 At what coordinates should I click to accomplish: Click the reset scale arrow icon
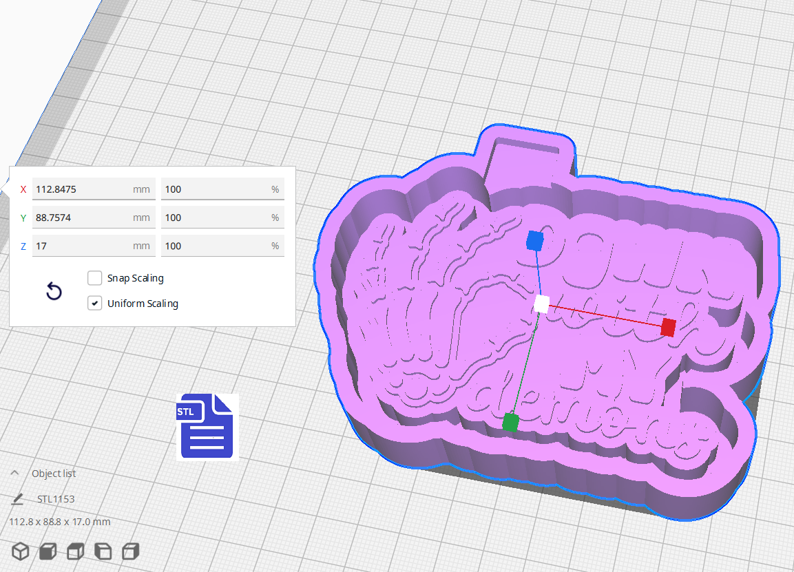tap(54, 291)
